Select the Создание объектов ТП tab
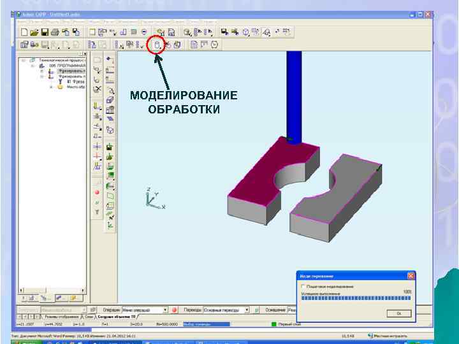 coord(117,317)
